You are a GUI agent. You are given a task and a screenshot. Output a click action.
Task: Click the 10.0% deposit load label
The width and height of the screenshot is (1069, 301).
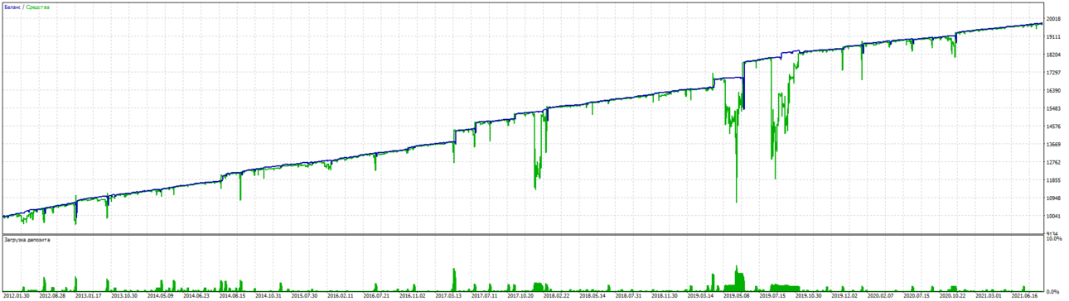click(1054, 240)
